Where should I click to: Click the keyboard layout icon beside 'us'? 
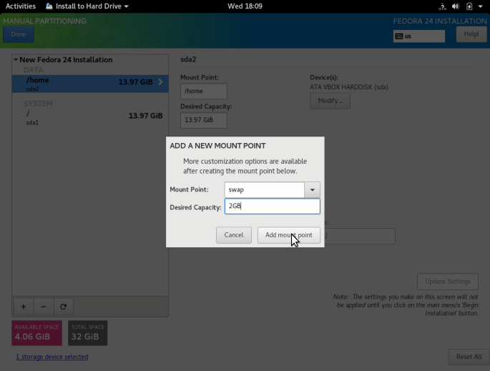[399, 36]
